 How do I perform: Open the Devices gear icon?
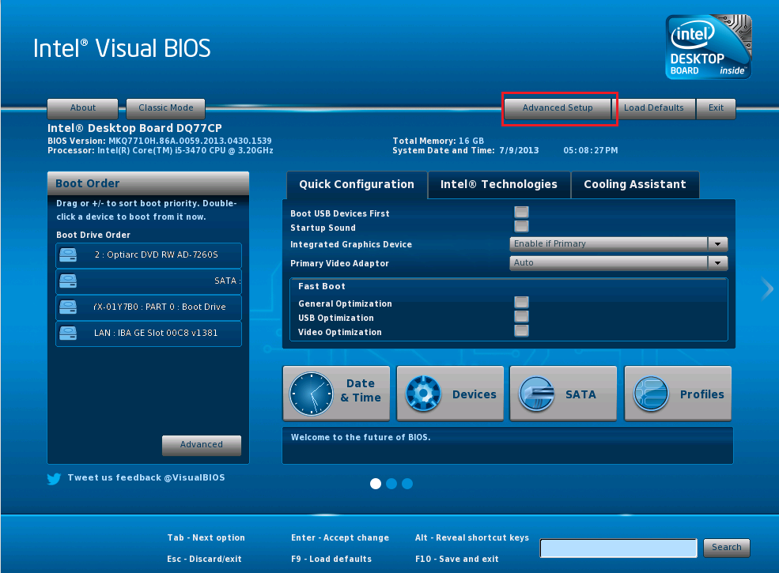pyautogui.click(x=423, y=394)
